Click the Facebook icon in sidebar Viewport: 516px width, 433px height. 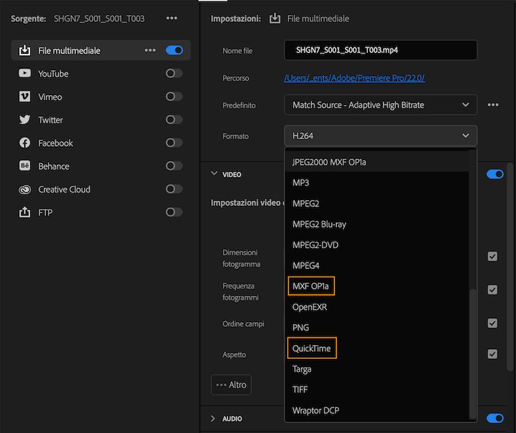click(25, 143)
